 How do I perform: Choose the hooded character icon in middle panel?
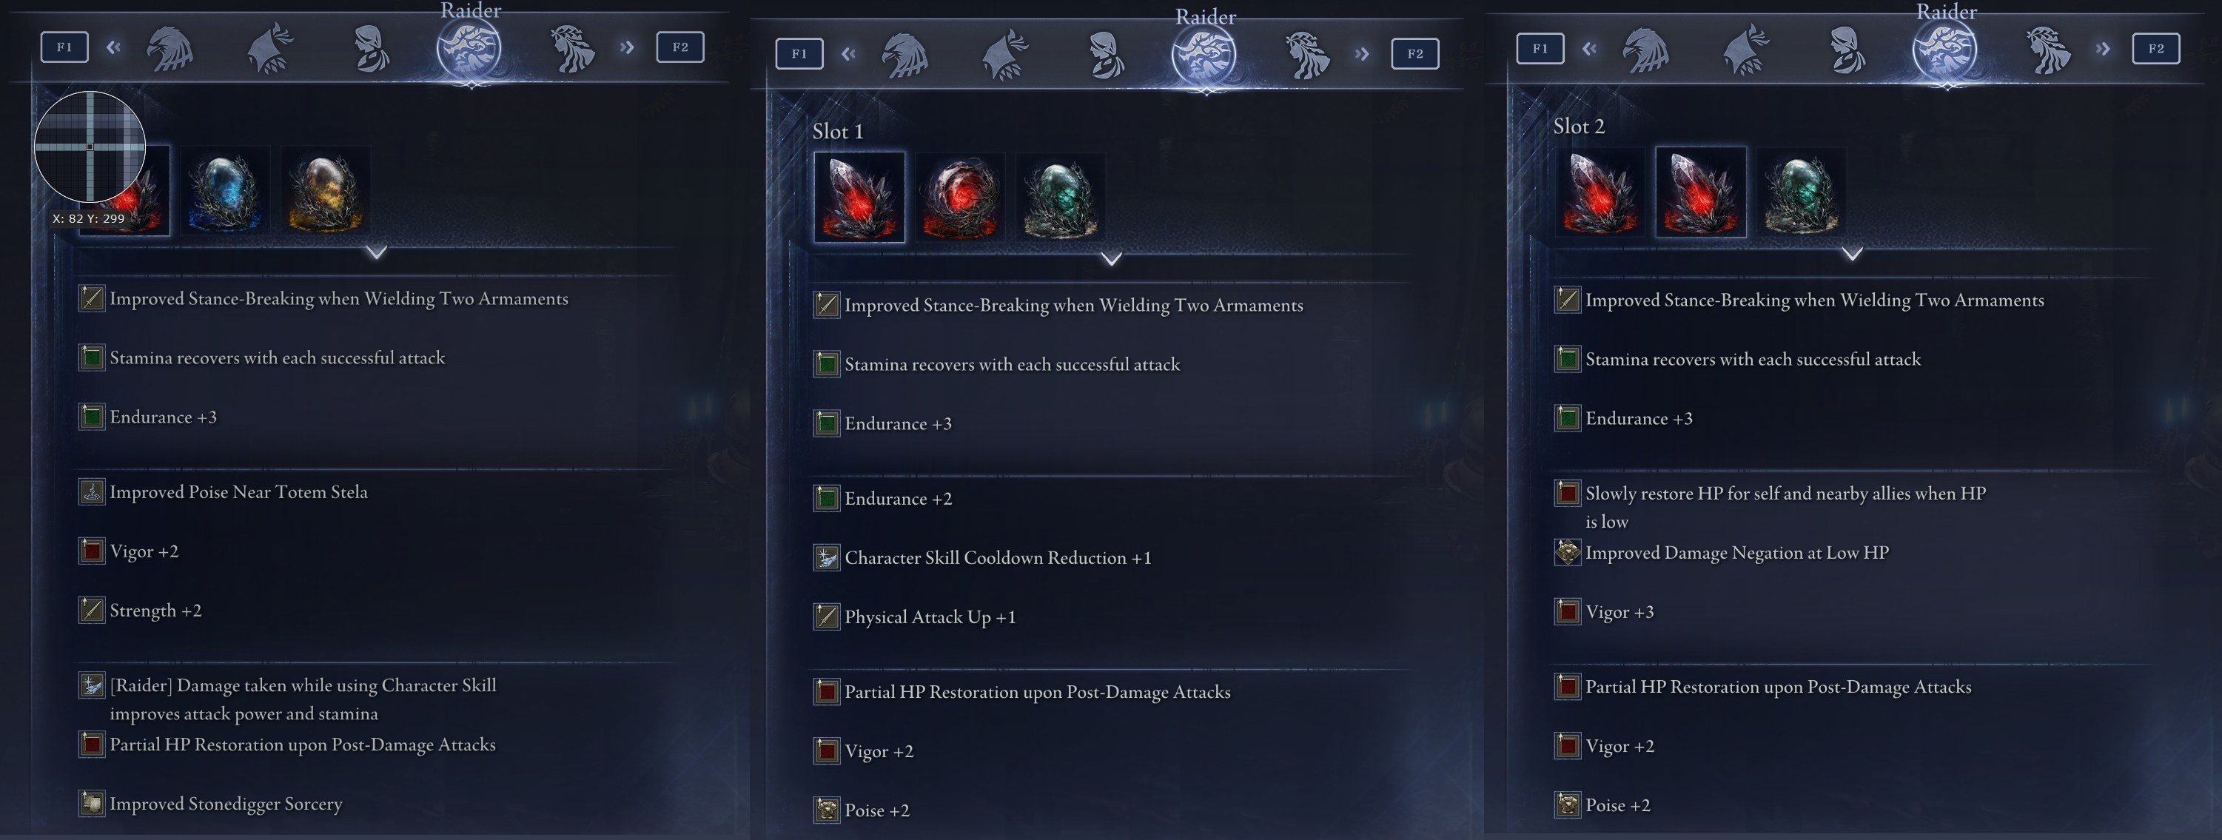(x=1106, y=56)
